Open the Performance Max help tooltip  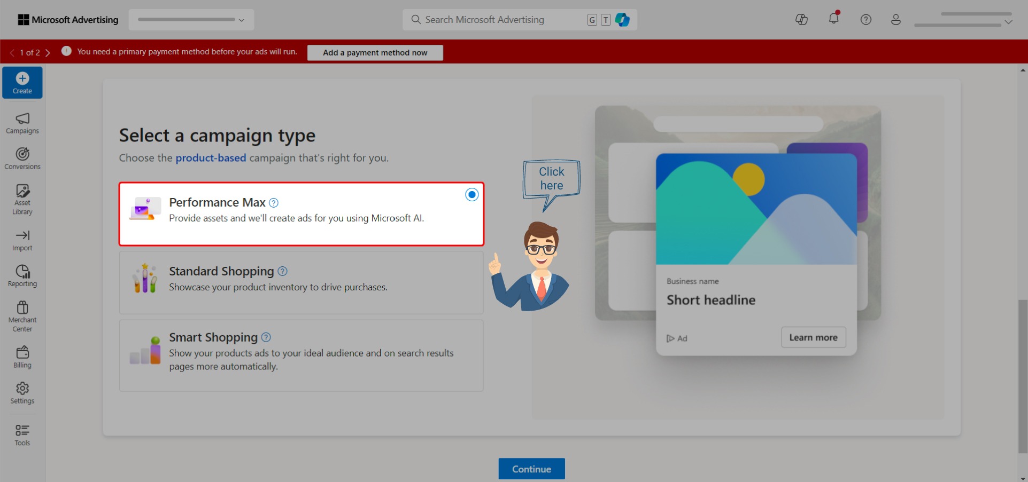[x=273, y=203]
